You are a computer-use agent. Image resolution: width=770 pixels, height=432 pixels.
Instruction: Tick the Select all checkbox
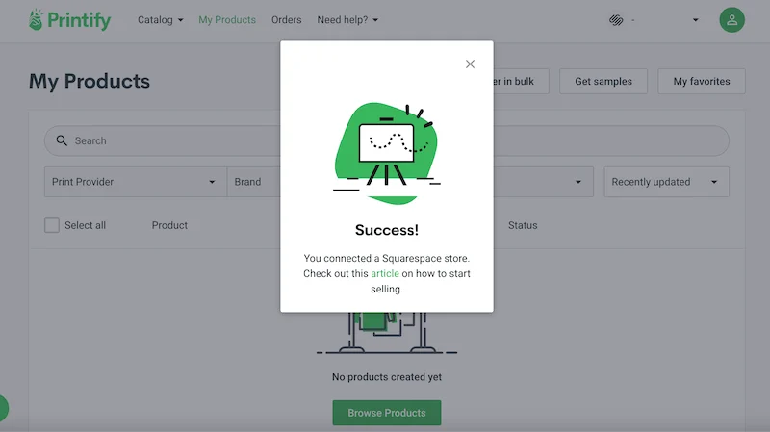[52, 225]
